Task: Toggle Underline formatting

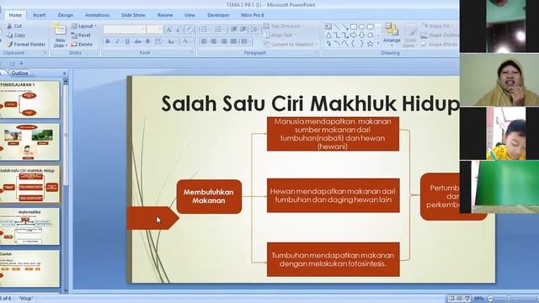Action: 127,41
